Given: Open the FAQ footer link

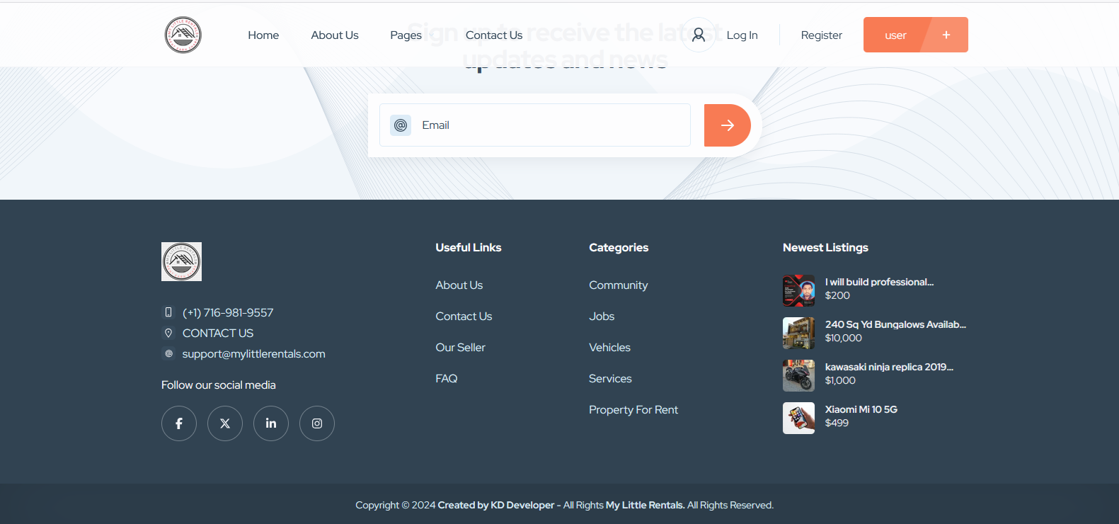Looking at the screenshot, I should pyautogui.click(x=447, y=379).
